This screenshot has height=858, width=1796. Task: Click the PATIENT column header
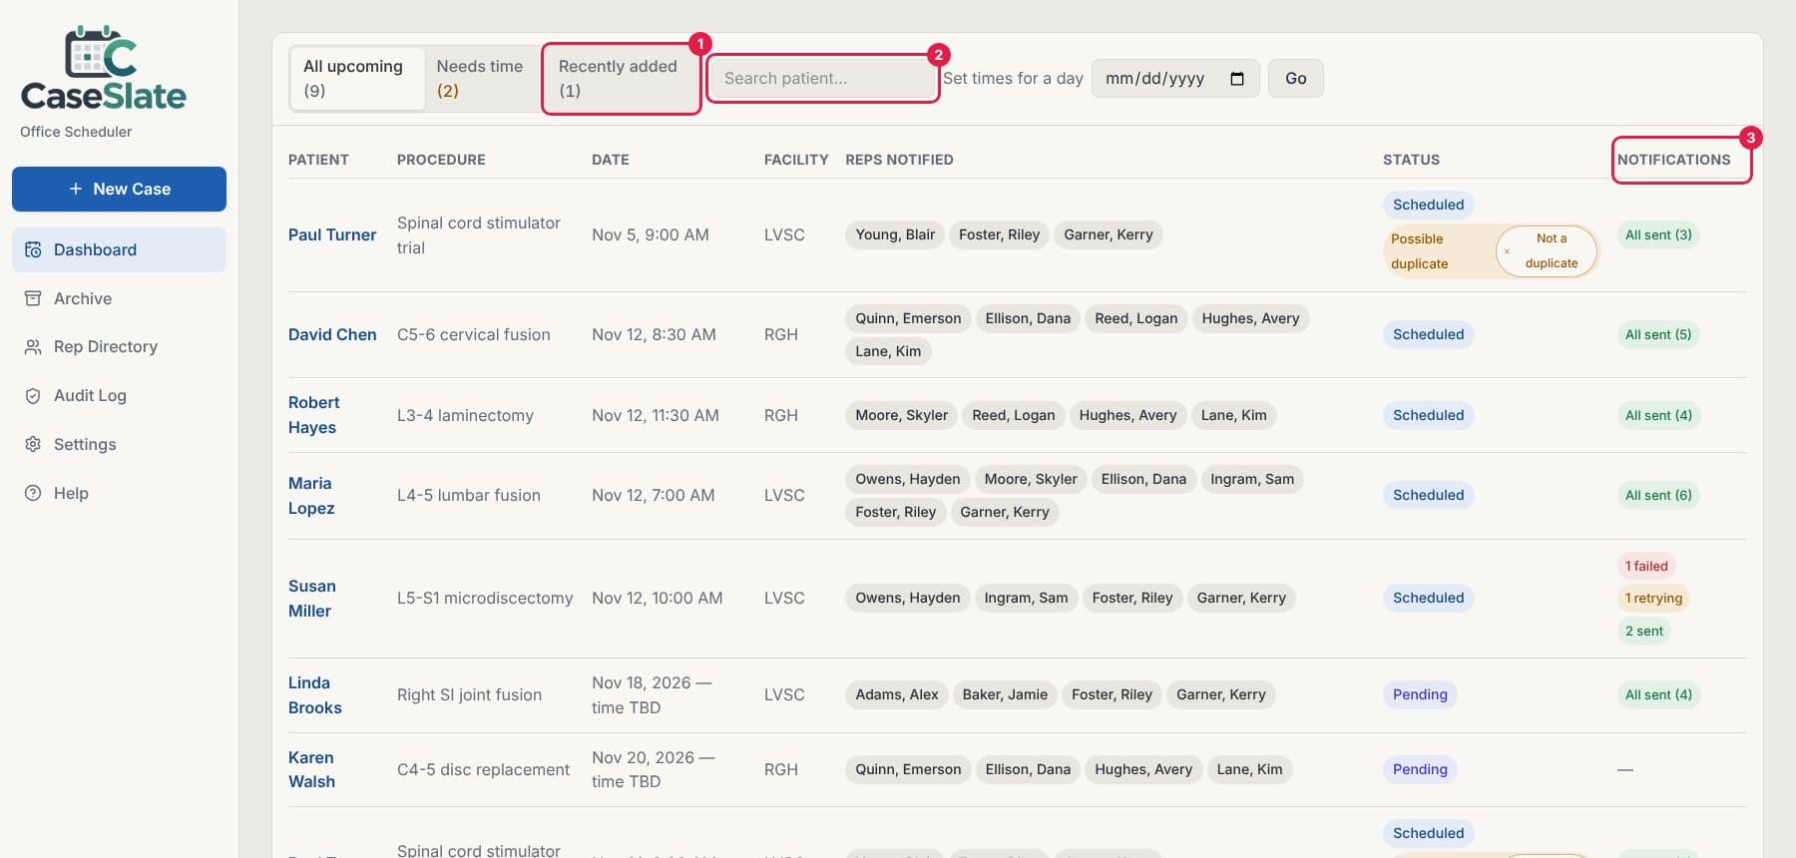coord(318,160)
